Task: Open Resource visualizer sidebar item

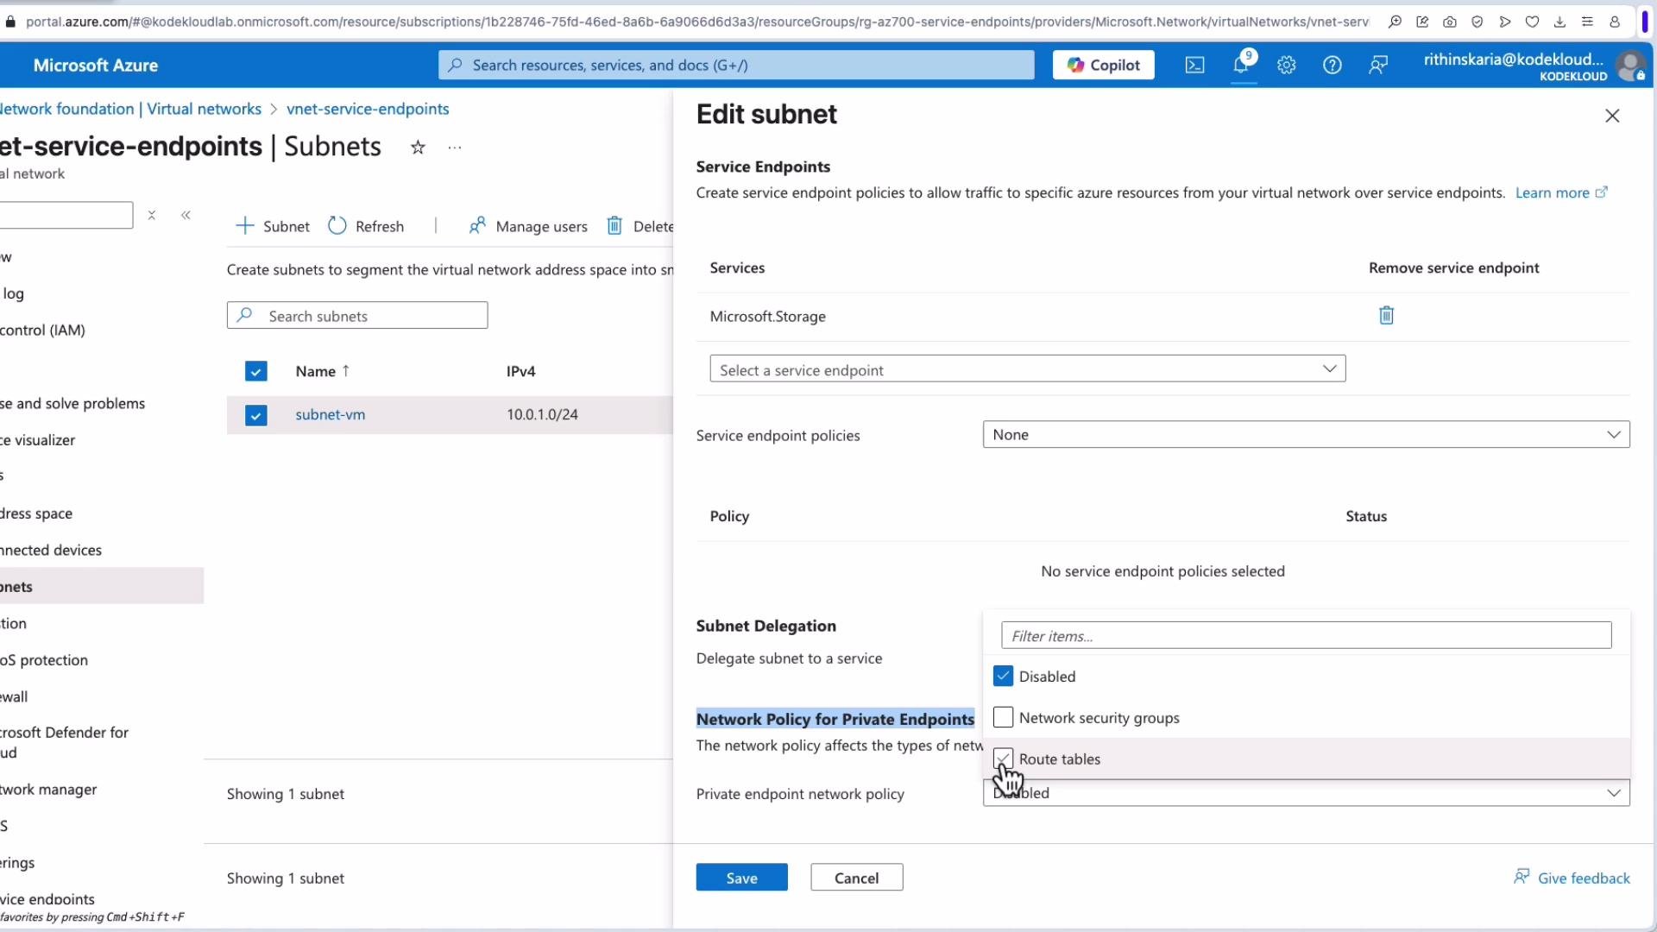Action: tap(37, 440)
